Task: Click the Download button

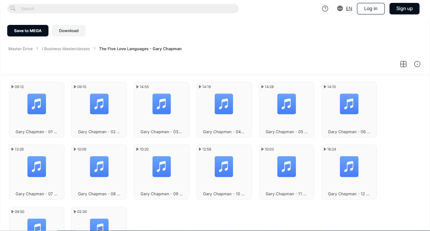Action: (x=69, y=31)
